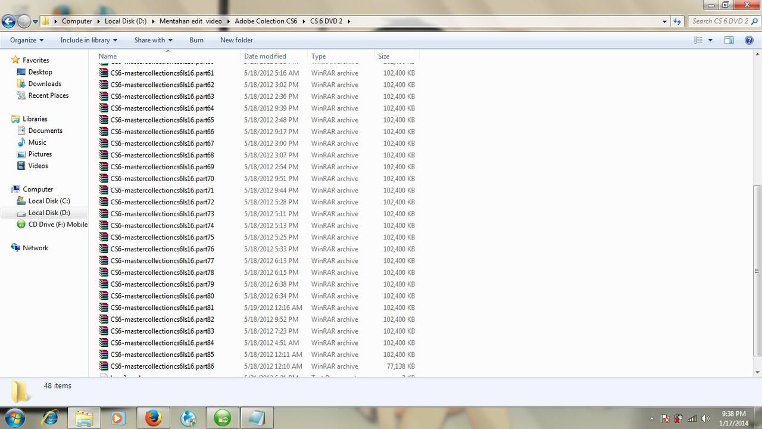Select CS6-mastercollectioncs6ls16.part62 file name
This screenshot has width=762, height=429.
click(x=162, y=85)
